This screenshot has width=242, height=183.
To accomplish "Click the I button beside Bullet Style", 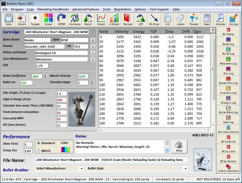I will point(93,40).
